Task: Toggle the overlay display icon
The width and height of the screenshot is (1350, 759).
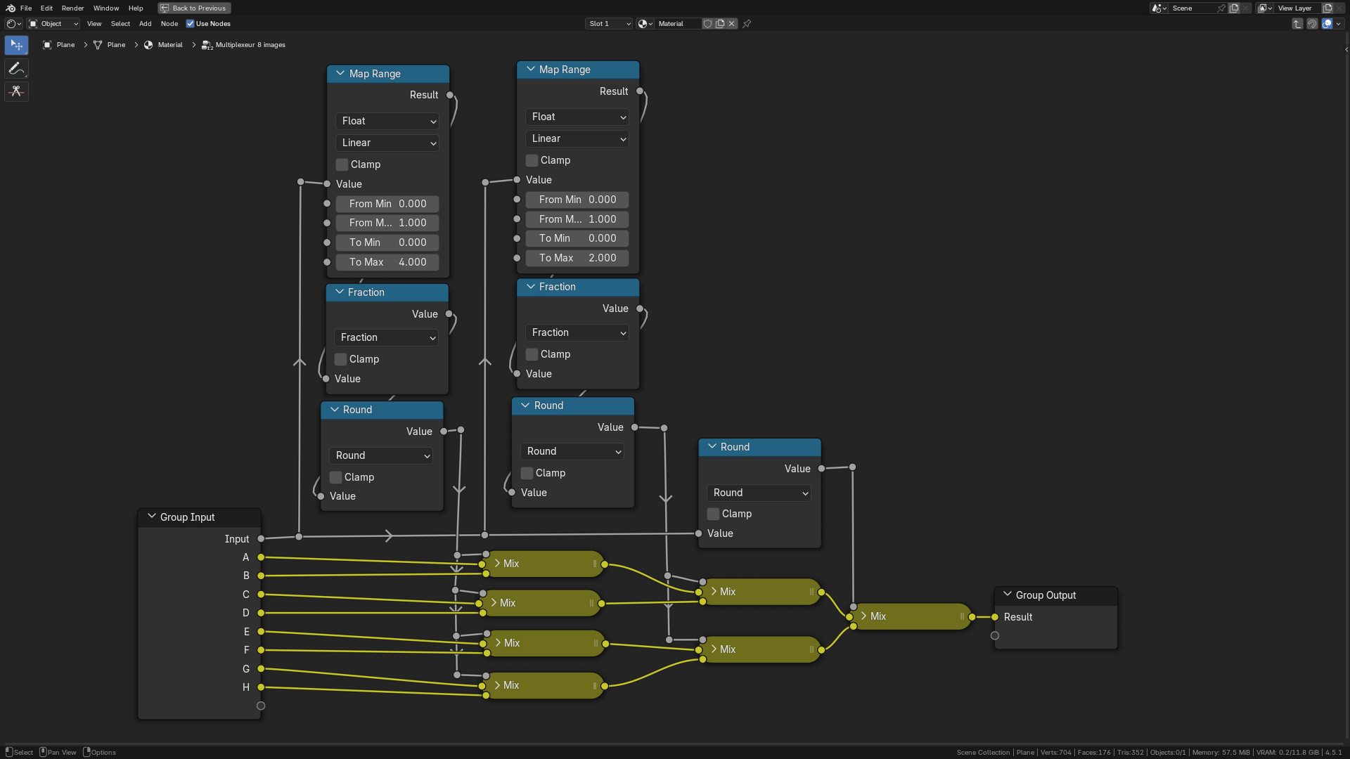Action: (x=1327, y=24)
